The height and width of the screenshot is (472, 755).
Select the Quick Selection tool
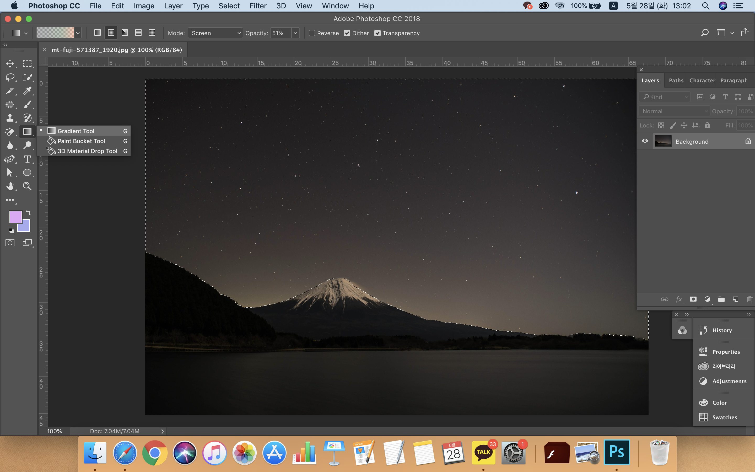pos(28,77)
